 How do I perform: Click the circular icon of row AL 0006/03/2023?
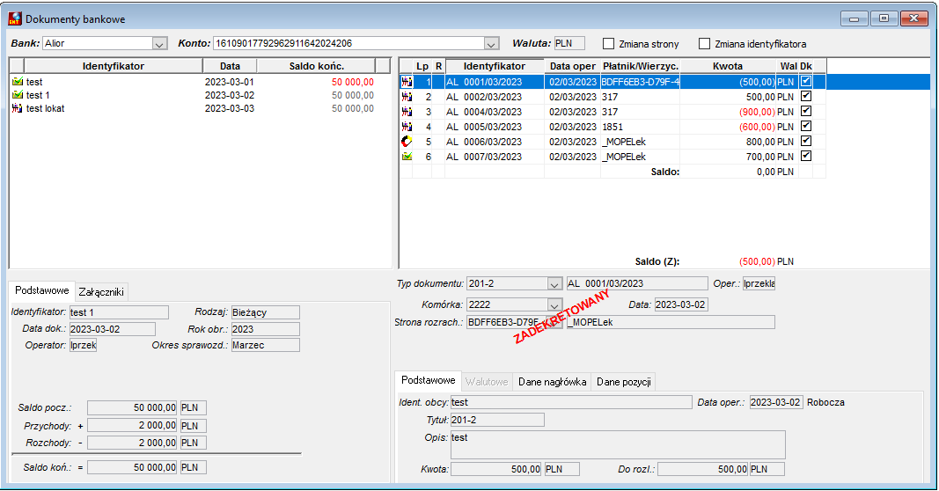point(407,142)
